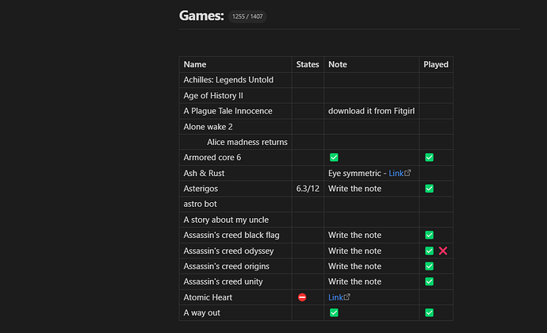Select the Ash & Rust name cell
Viewport: 547px width, 333px height.
235,173
